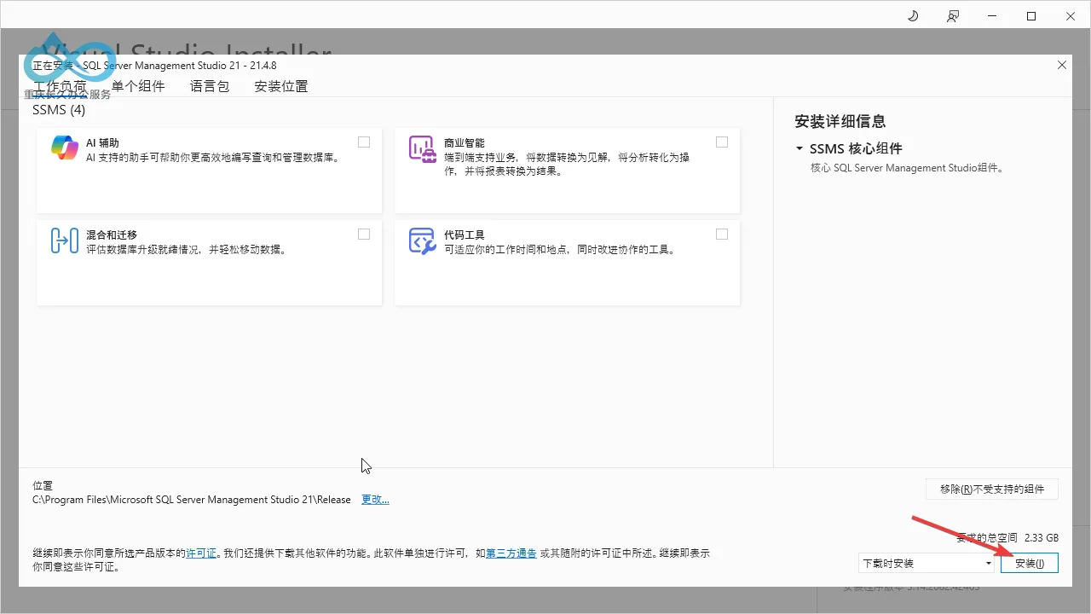1091x614 pixels.
Task: Click the 安装详细信息 heading
Action: point(840,121)
